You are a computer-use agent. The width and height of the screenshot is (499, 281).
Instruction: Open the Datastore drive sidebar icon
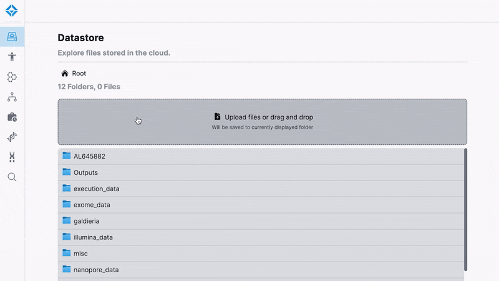[12, 37]
